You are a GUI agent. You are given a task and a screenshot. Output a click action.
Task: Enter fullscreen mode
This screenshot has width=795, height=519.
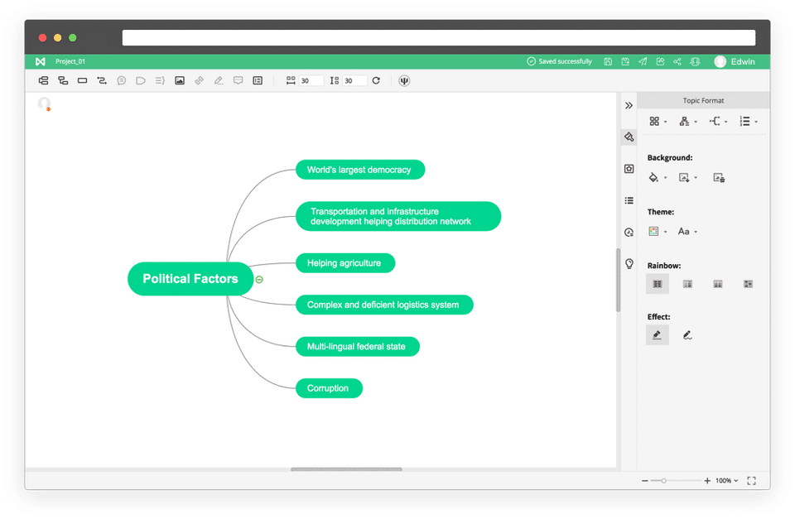[x=751, y=480]
